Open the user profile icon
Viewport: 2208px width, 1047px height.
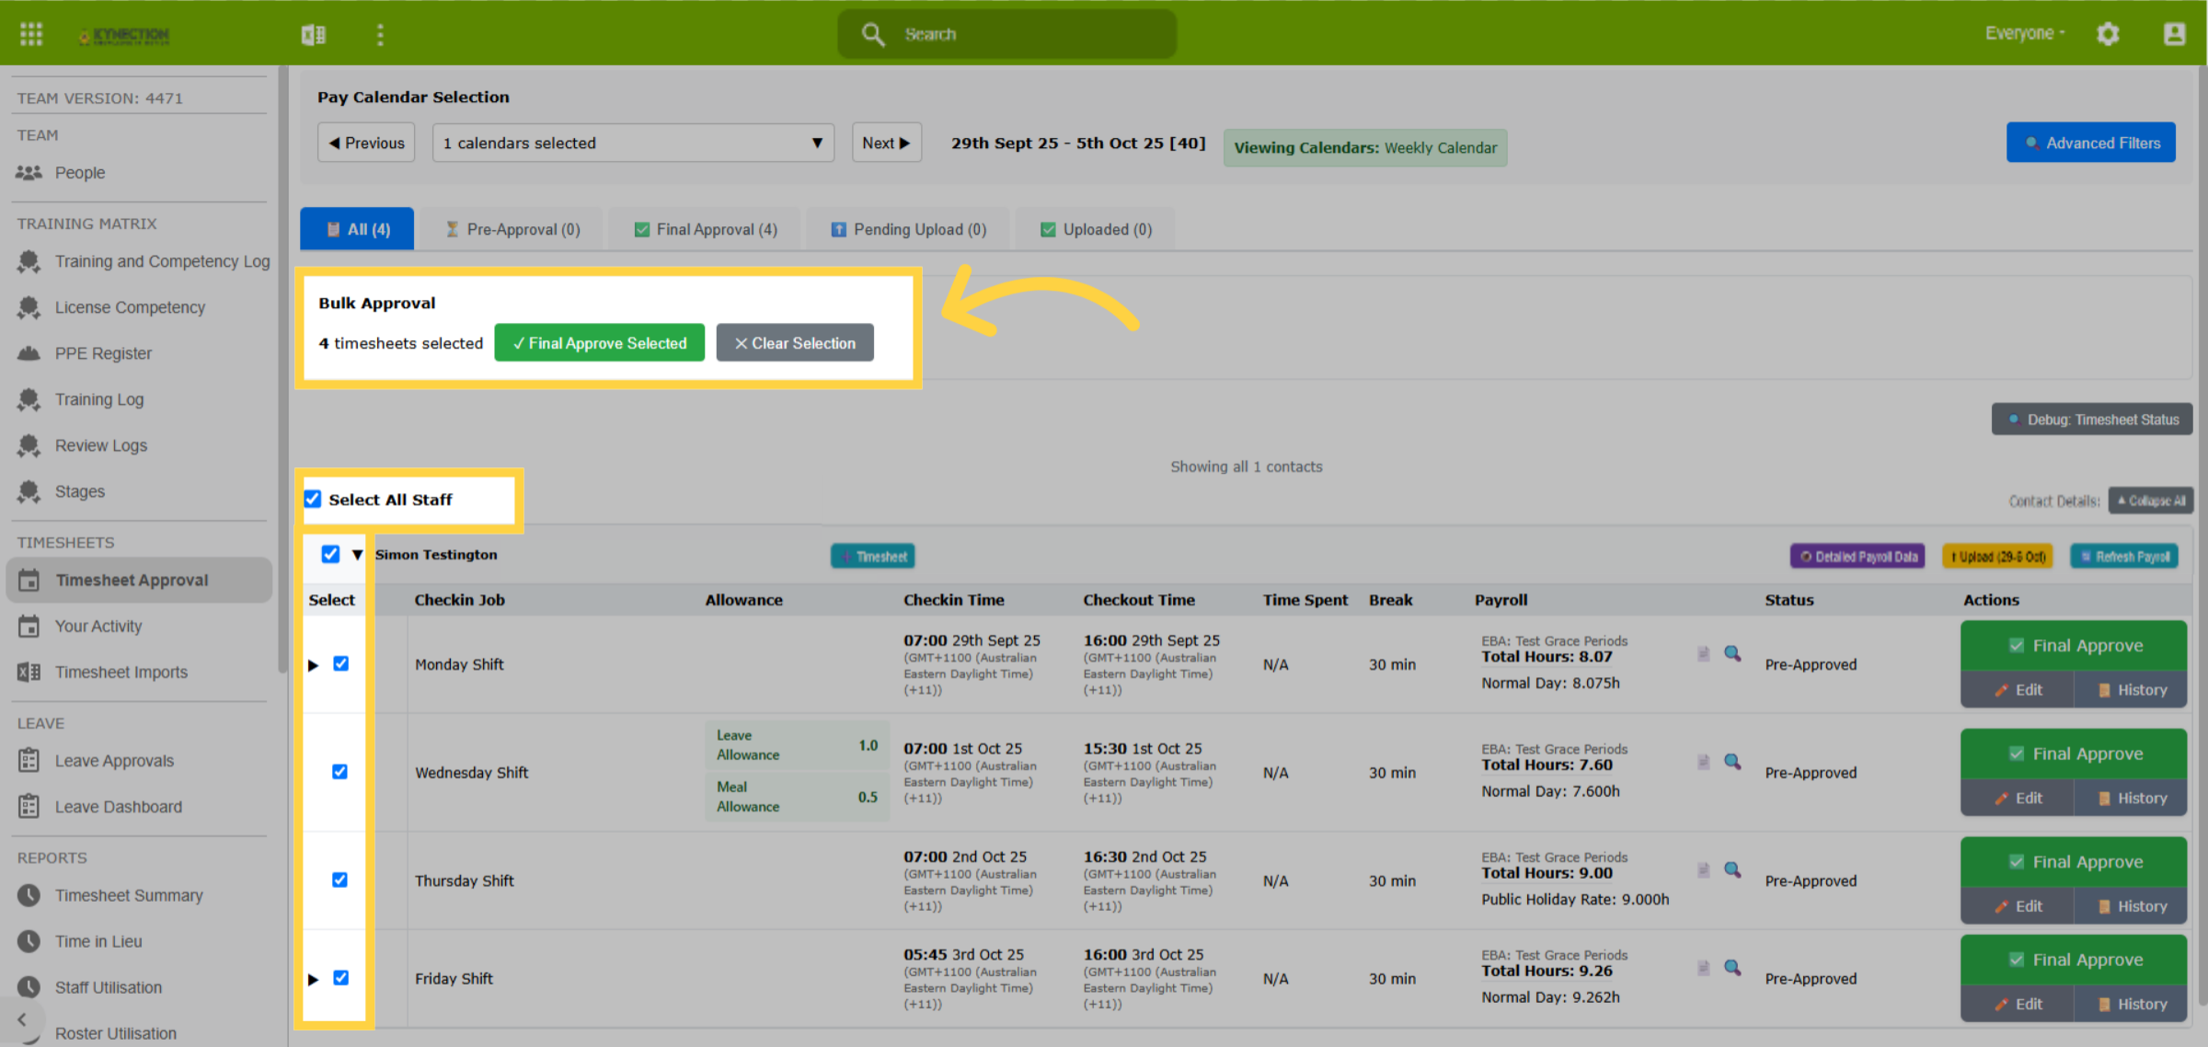click(2174, 34)
